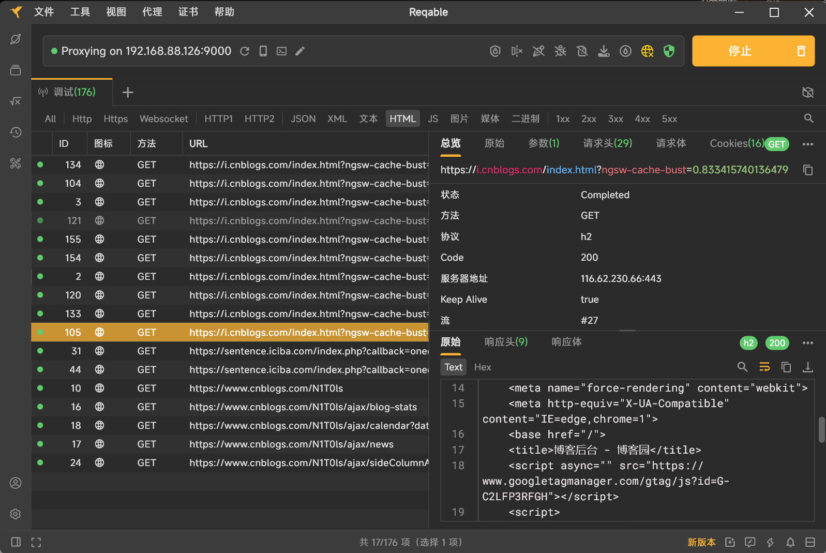Open the history icon in left sidebar
Image resolution: width=826 pixels, height=553 pixels.
pos(16,132)
